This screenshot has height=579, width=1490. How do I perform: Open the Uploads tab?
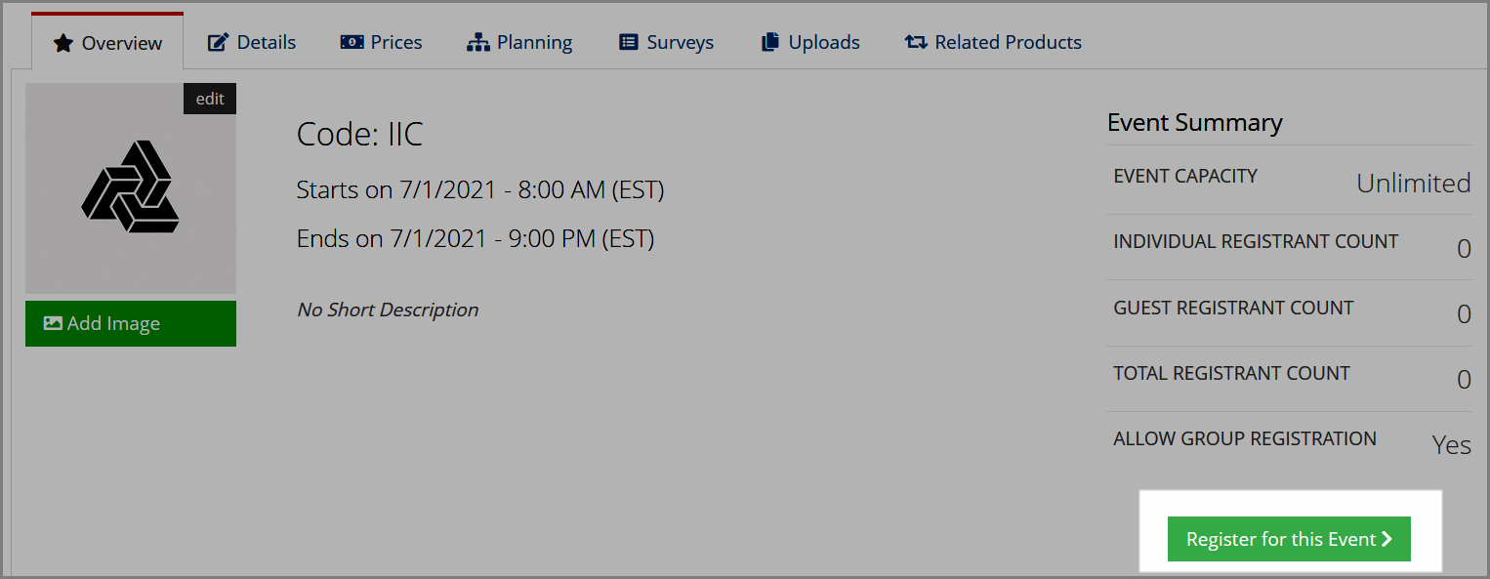810,42
